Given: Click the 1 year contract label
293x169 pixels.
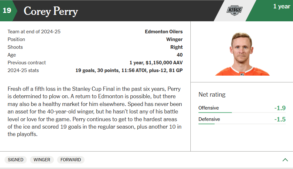Looking at the screenshot, I should pos(282,6).
